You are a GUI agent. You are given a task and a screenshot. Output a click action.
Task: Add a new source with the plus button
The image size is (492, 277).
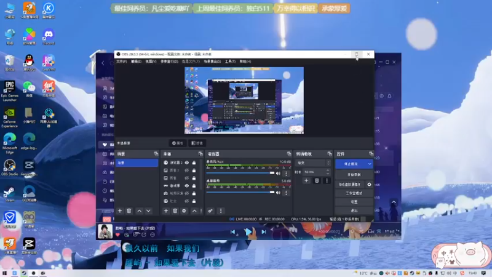point(165,211)
